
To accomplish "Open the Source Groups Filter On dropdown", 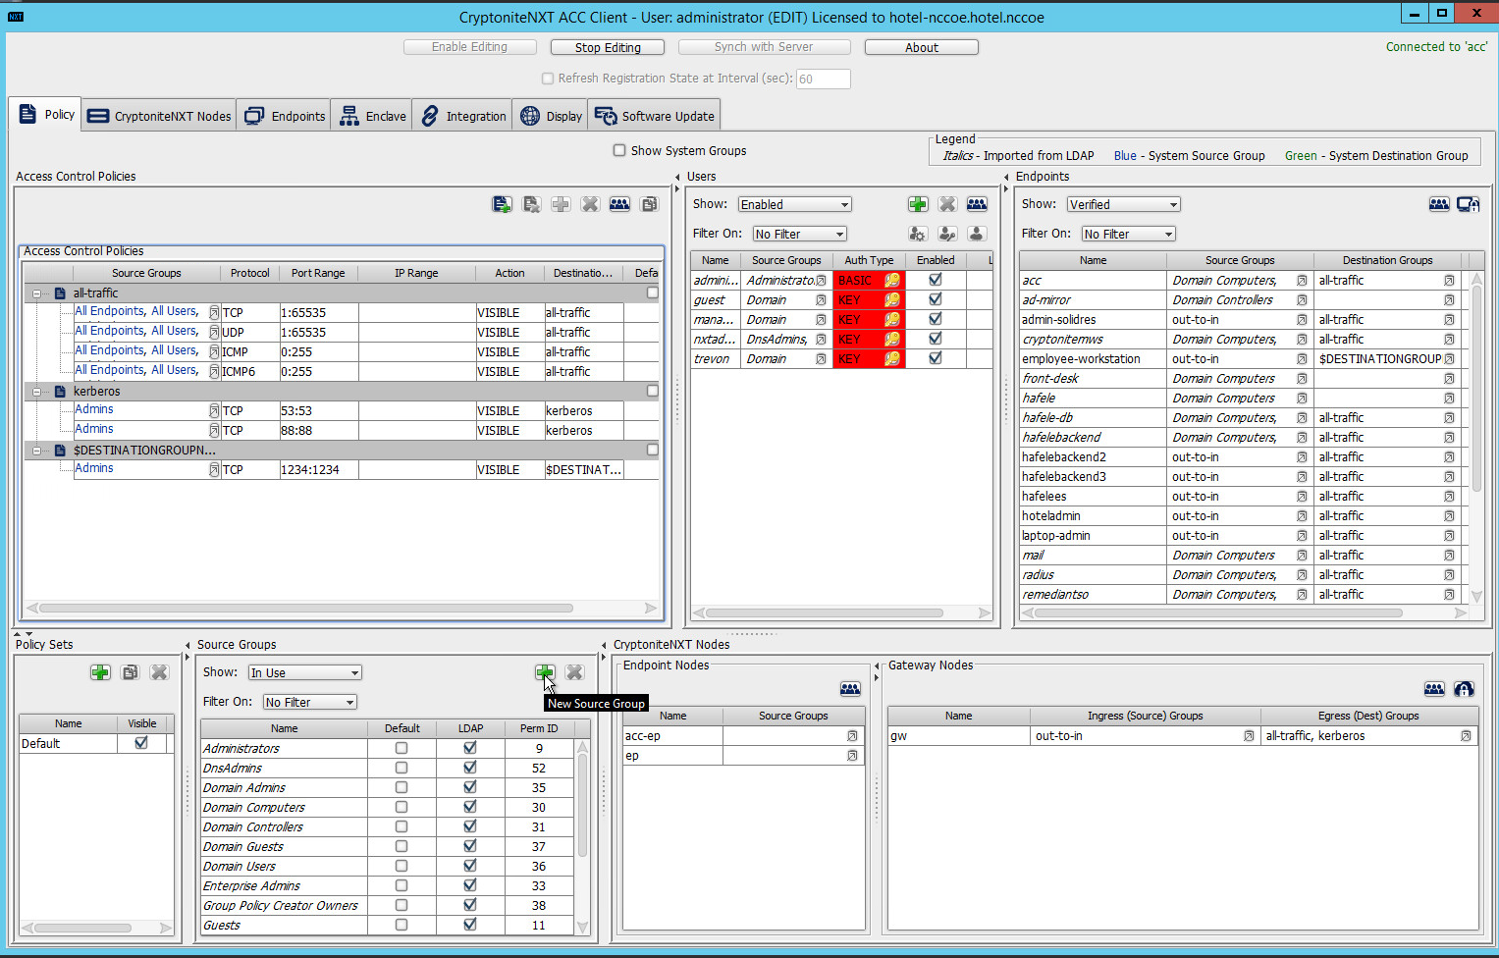I will point(309,702).
